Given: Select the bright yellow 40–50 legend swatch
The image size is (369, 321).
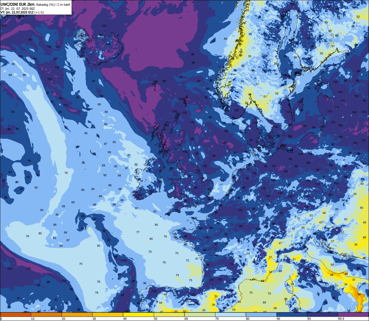Looking at the screenshot, I should pyautogui.click(x=138, y=315).
